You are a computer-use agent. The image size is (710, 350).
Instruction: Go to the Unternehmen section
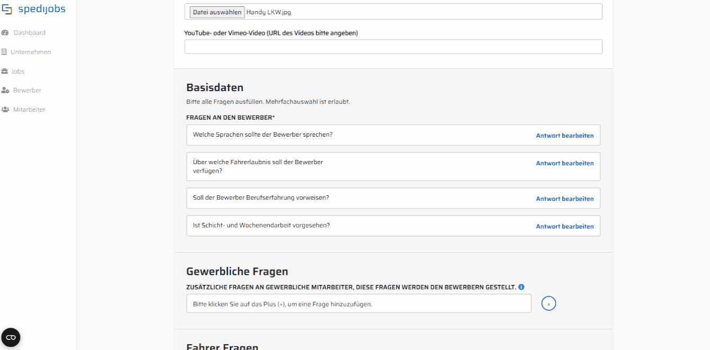click(x=31, y=52)
